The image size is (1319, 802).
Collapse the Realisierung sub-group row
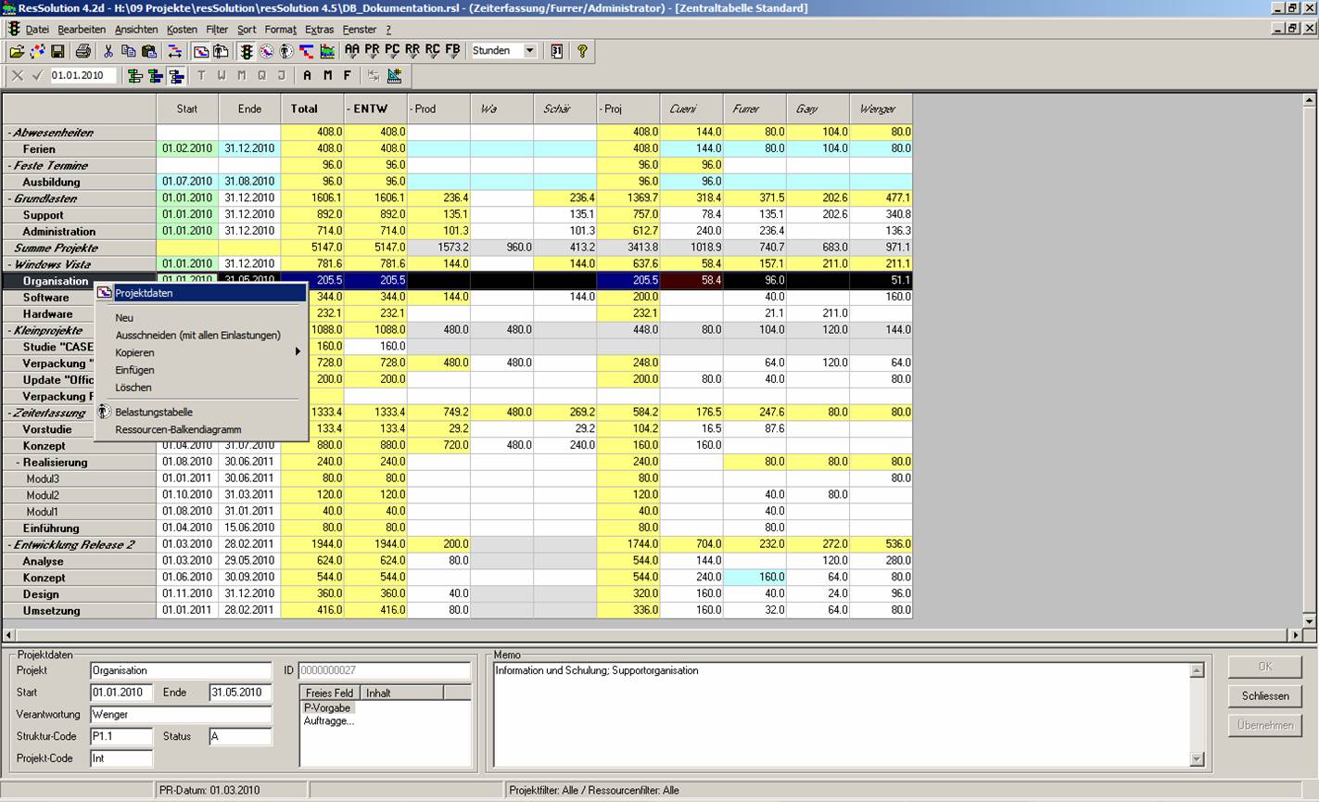pos(19,463)
